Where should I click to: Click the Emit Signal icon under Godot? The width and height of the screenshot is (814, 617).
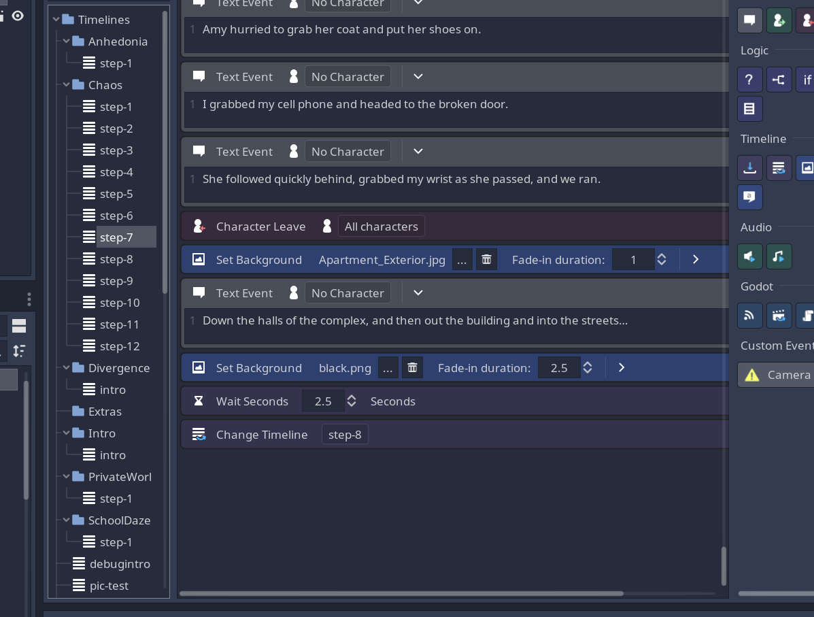(749, 316)
